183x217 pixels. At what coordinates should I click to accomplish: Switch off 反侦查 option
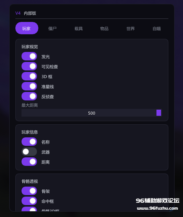29,96
